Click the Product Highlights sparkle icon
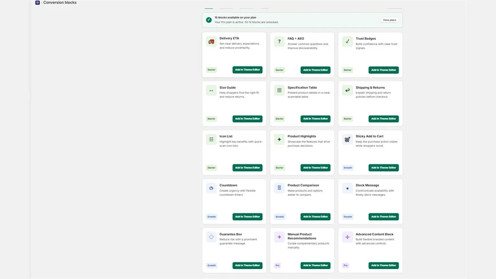Screen dimensions: 496x279 pos(280,139)
